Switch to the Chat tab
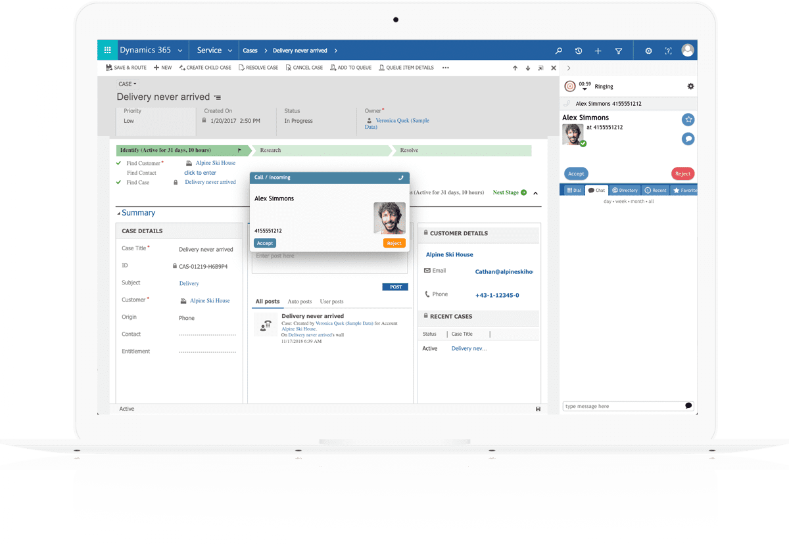 click(x=596, y=190)
